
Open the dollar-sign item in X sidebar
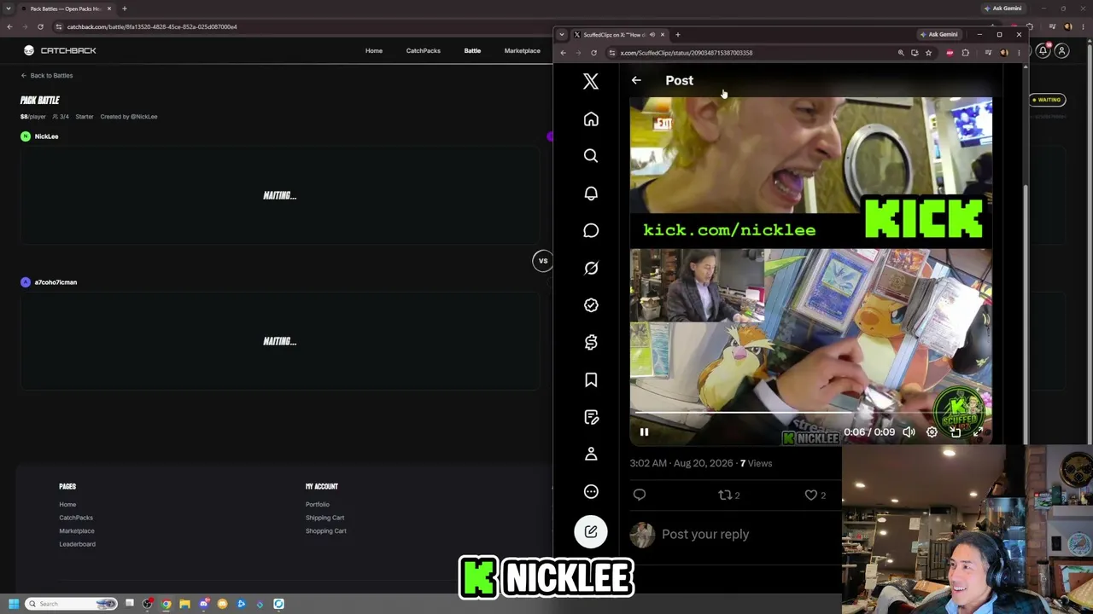591,342
